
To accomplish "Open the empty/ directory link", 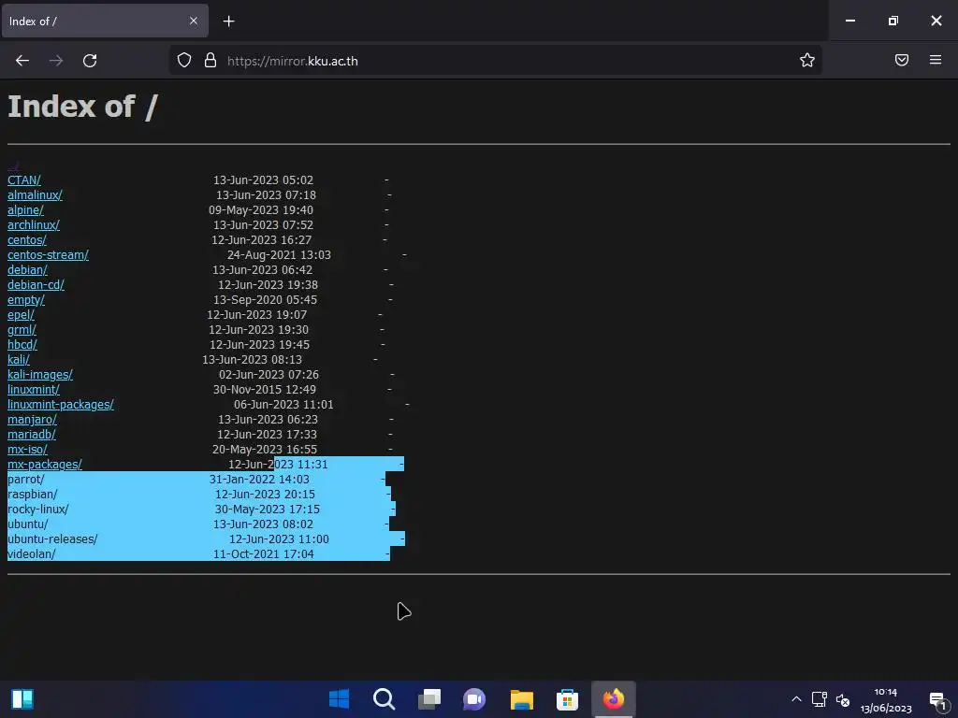I will point(26,300).
